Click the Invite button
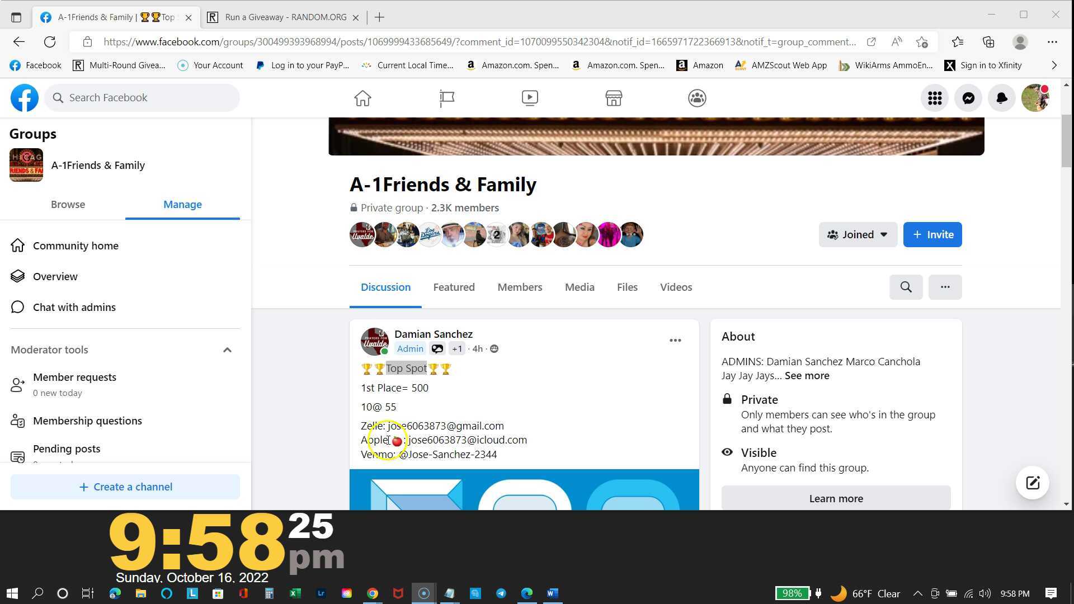The width and height of the screenshot is (1074, 604). click(x=932, y=234)
